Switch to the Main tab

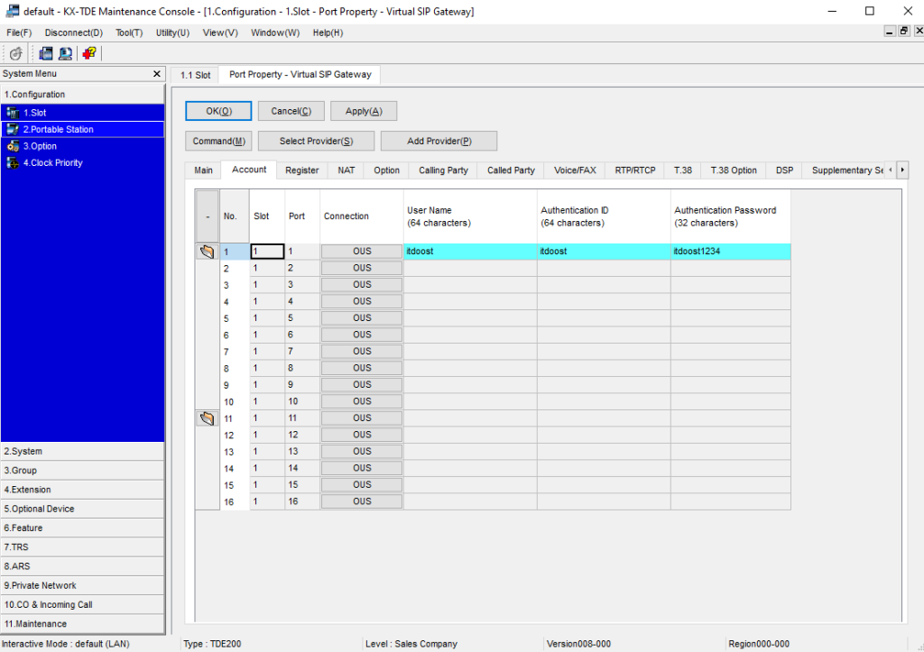(x=203, y=170)
